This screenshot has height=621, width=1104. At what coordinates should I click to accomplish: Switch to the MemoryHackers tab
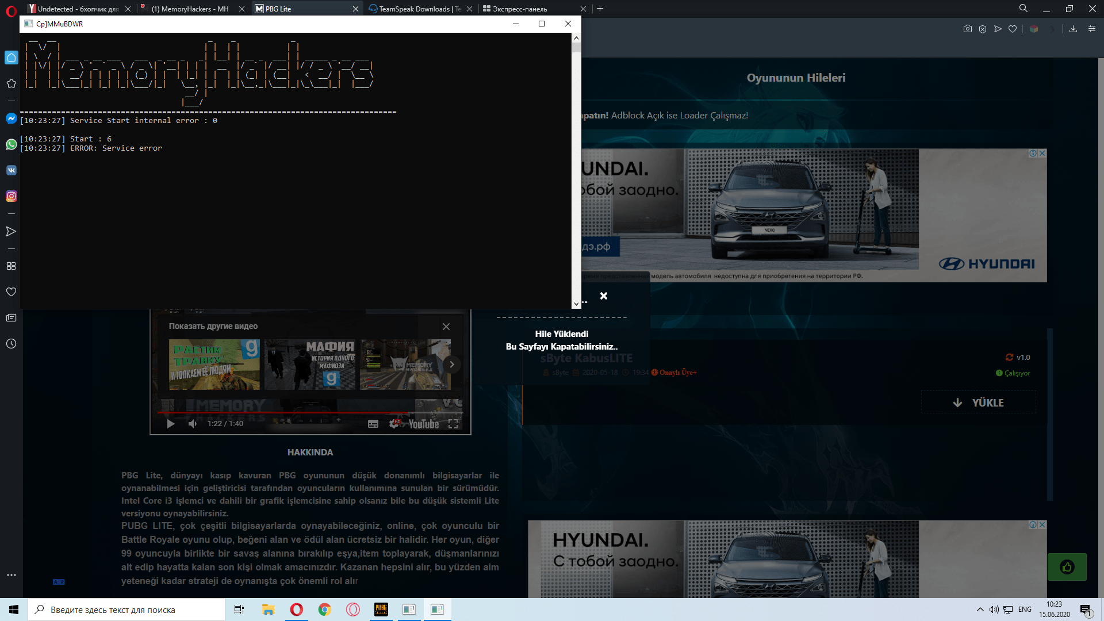tap(189, 9)
